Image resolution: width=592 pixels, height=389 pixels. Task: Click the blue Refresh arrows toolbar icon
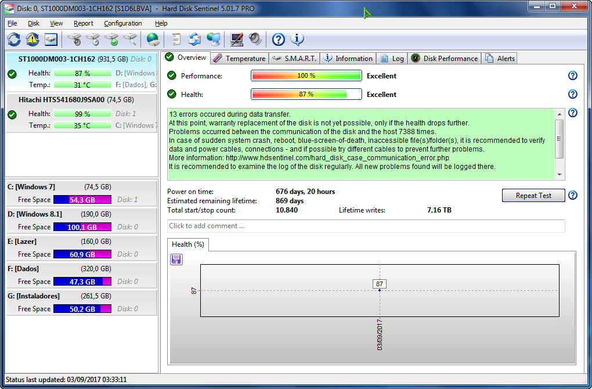[15, 39]
